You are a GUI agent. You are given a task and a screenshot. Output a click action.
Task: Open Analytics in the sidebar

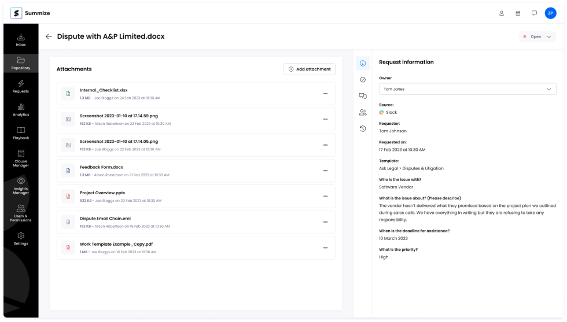pos(21,110)
